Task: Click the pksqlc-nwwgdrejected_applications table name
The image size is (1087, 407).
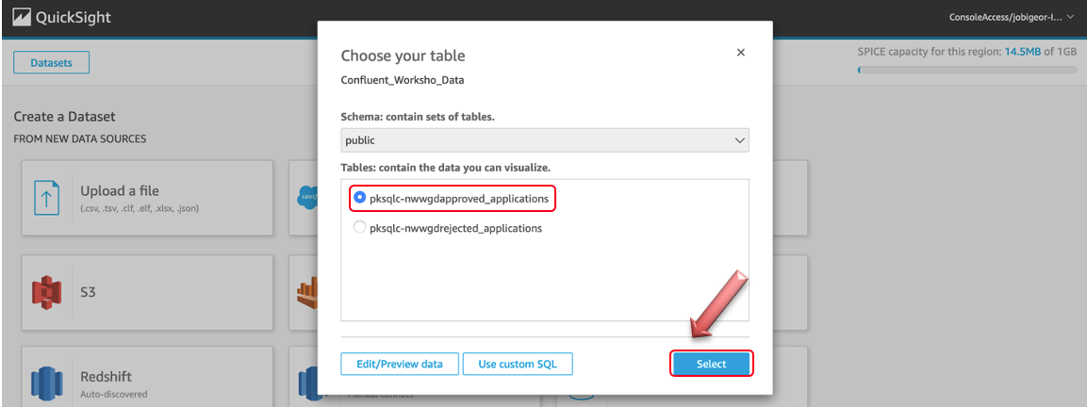Action: [x=455, y=227]
